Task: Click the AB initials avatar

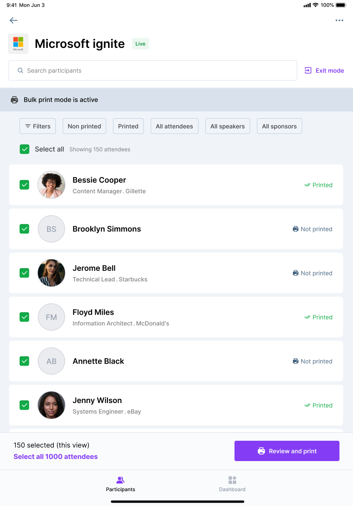Action: click(x=52, y=361)
